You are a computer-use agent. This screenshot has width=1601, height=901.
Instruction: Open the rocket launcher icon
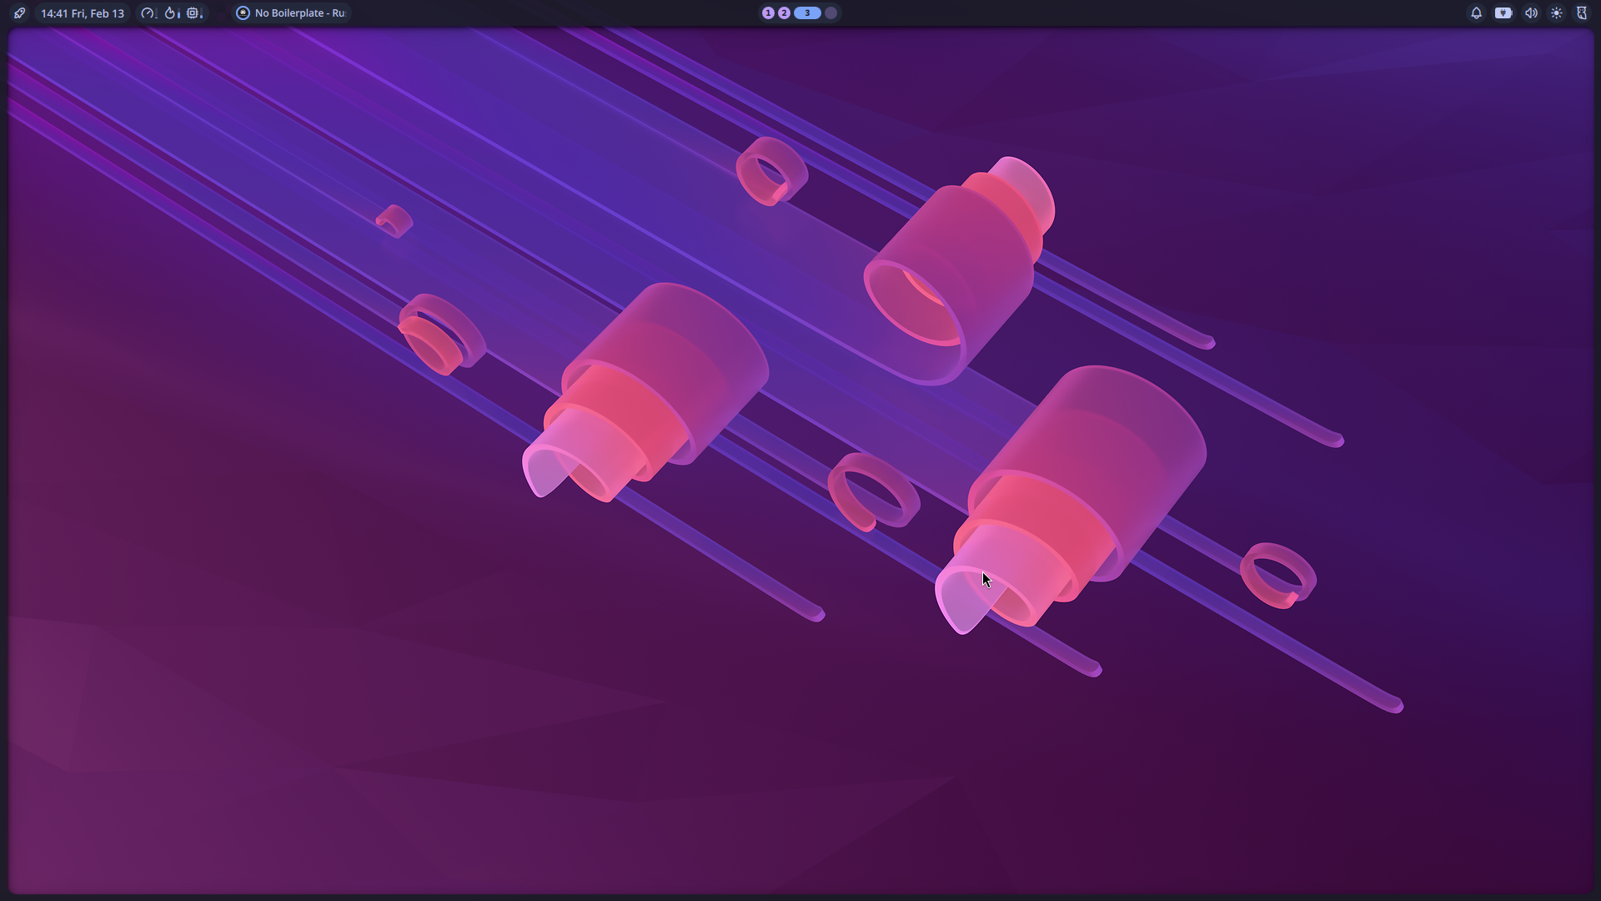[19, 13]
